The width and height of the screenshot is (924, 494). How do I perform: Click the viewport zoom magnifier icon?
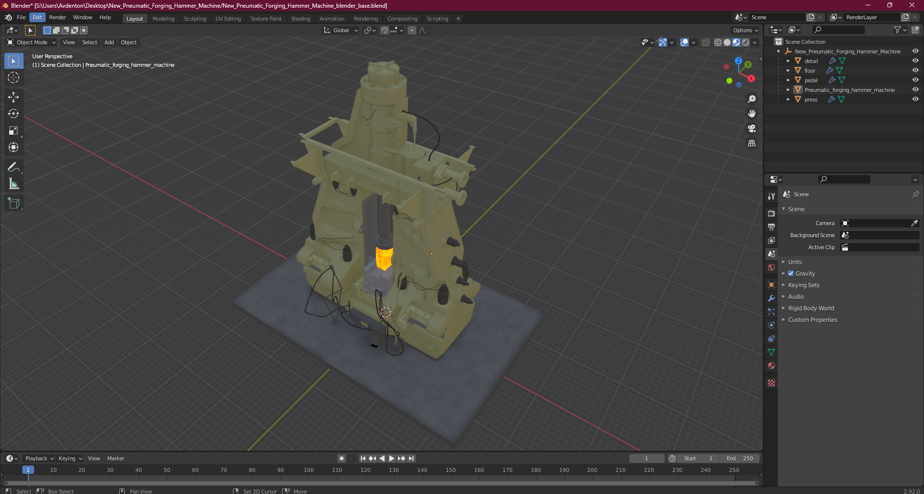(x=752, y=99)
